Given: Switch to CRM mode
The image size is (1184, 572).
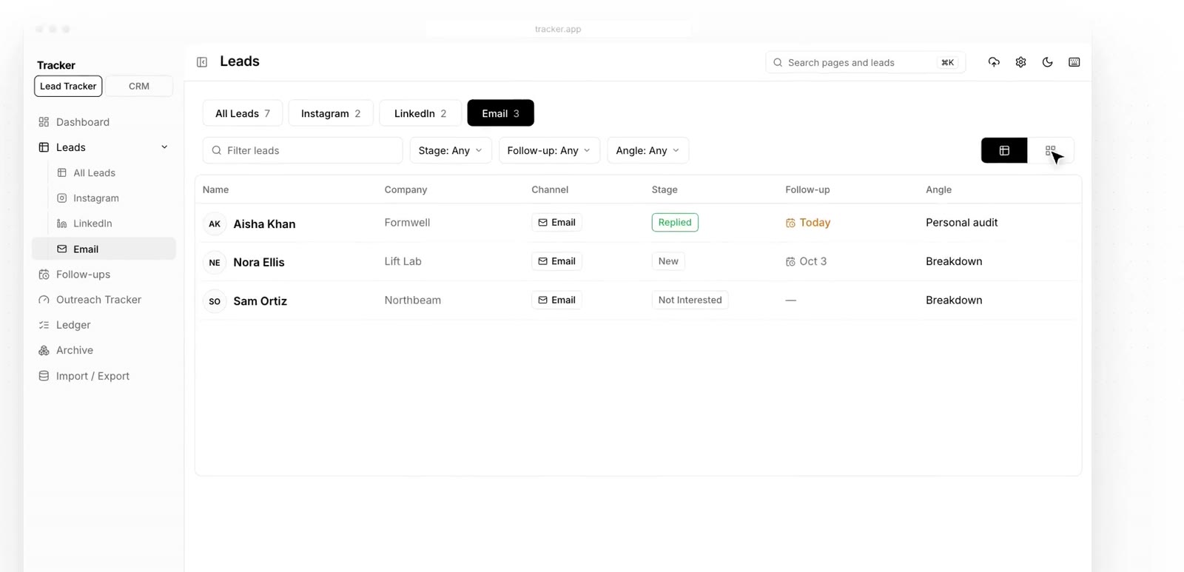Looking at the screenshot, I should pos(139,86).
